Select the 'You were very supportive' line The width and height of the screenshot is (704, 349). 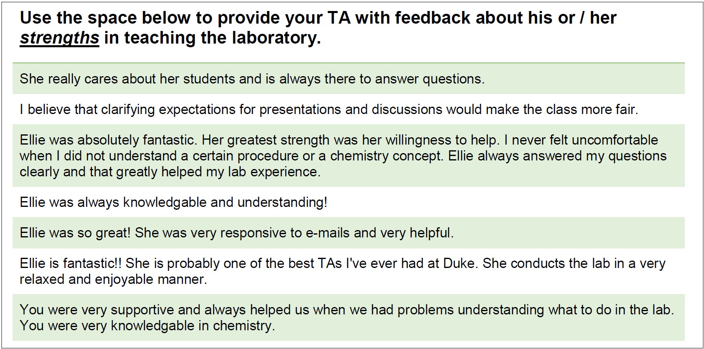click(346, 310)
